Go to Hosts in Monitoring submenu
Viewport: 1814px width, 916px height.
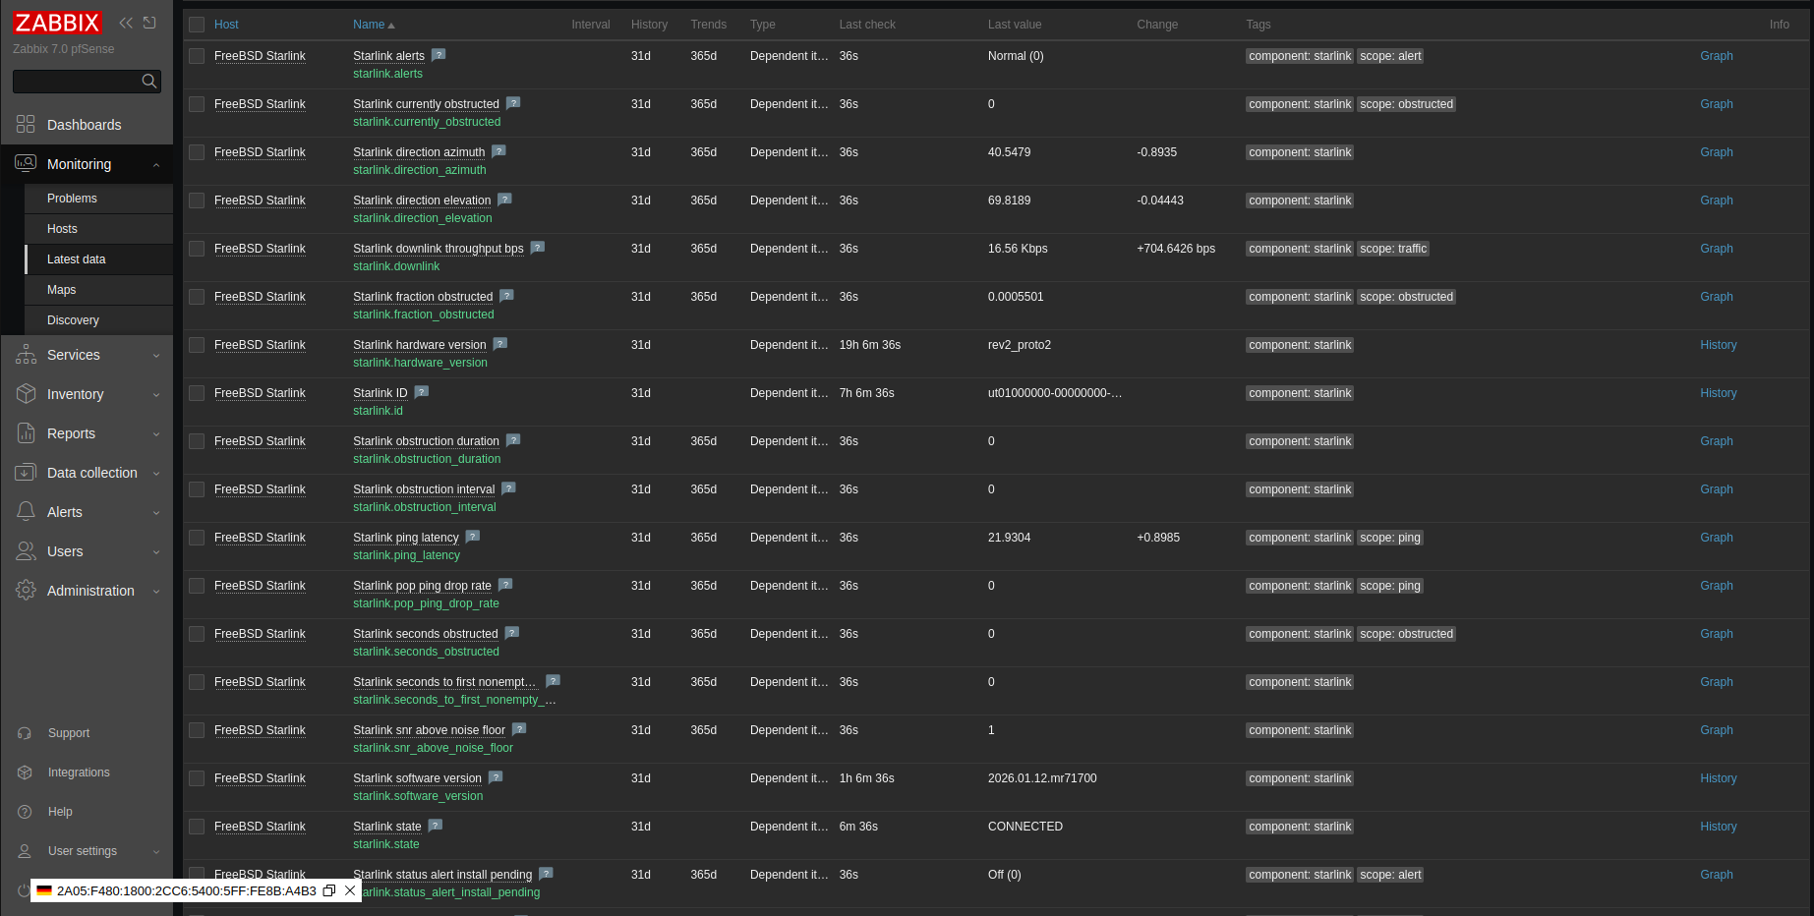click(x=62, y=229)
